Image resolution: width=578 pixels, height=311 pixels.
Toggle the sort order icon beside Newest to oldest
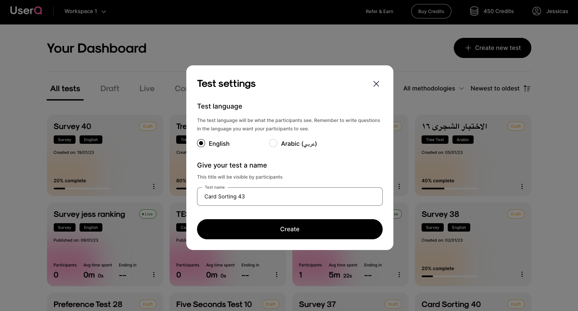(x=527, y=88)
